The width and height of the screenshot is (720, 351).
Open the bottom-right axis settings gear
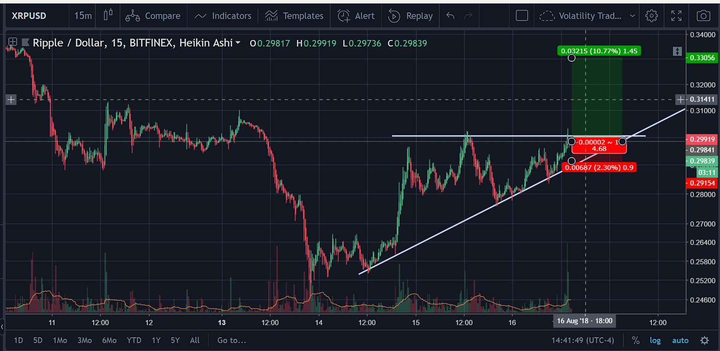(x=704, y=340)
